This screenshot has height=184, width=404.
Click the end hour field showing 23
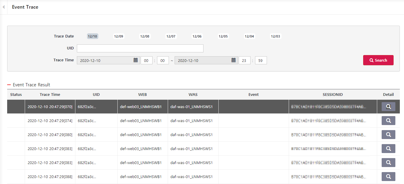click(244, 60)
